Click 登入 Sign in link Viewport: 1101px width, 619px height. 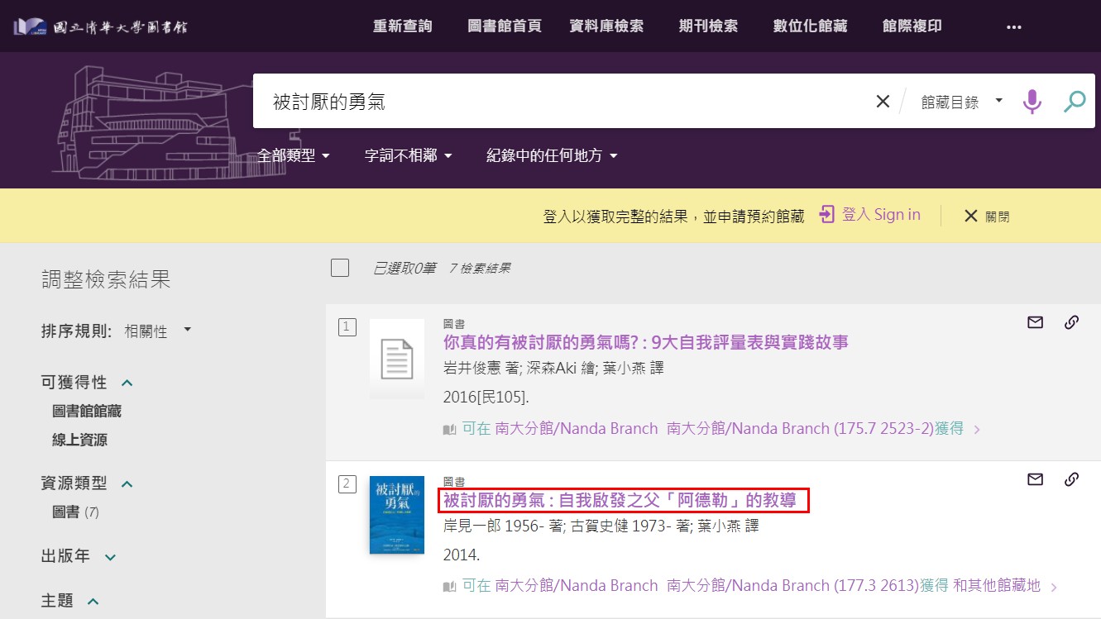[870, 215]
